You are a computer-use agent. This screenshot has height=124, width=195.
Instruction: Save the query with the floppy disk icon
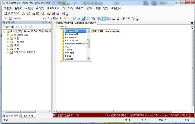53,13
